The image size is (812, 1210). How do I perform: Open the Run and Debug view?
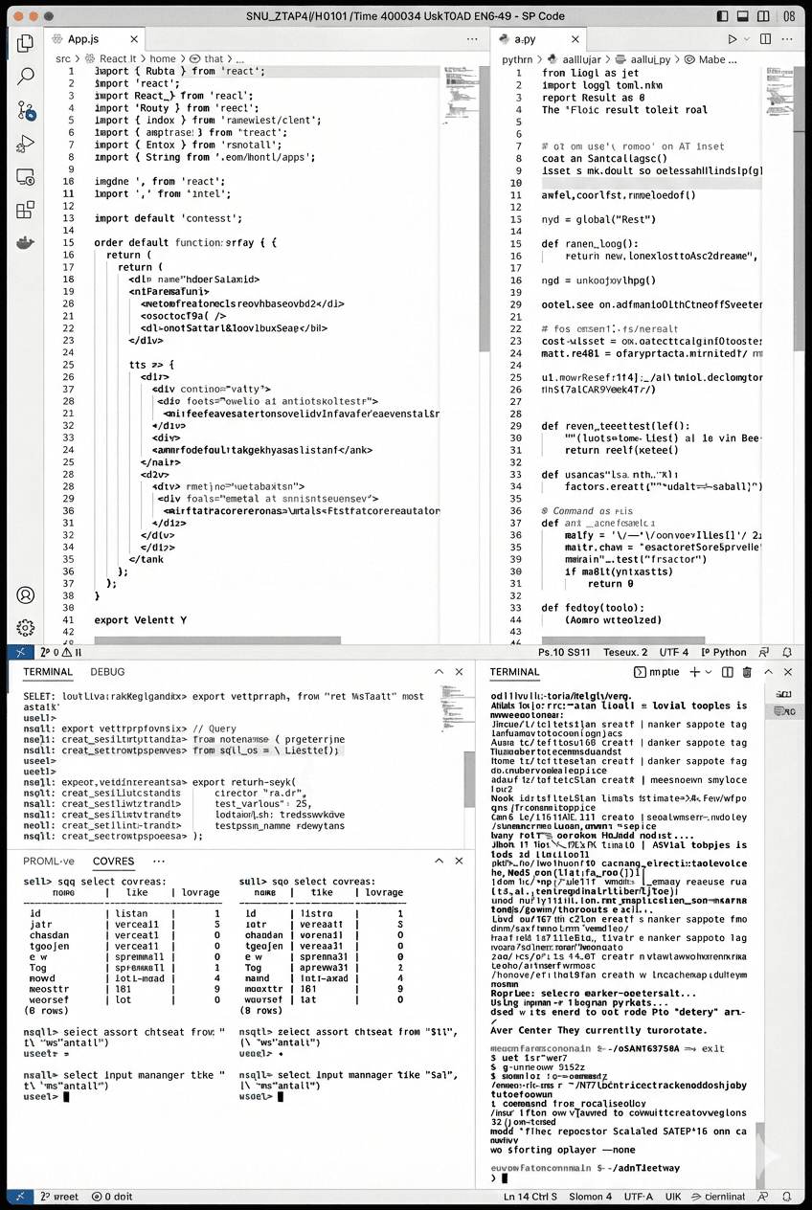coord(26,145)
